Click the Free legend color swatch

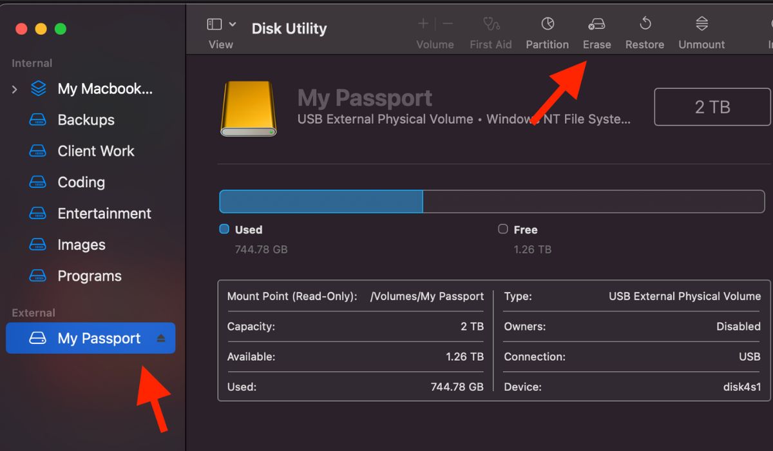pyautogui.click(x=503, y=229)
